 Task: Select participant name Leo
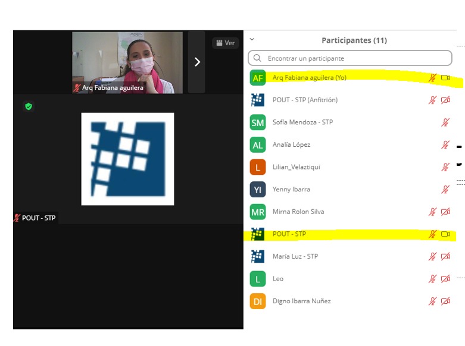[x=278, y=279]
